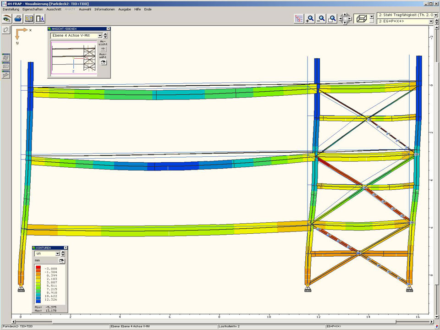Click the contour settings button beside mm
The width and height of the screenshot is (440, 330).
(x=61, y=261)
